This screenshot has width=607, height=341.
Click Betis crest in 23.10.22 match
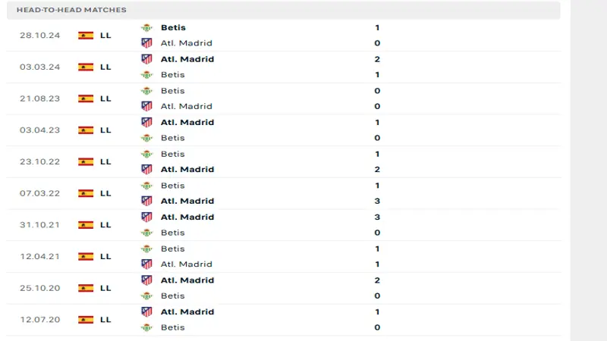pos(146,154)
